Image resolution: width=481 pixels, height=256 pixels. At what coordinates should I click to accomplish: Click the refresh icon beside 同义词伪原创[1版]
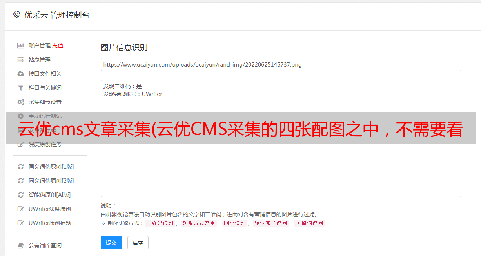point(21,167)
